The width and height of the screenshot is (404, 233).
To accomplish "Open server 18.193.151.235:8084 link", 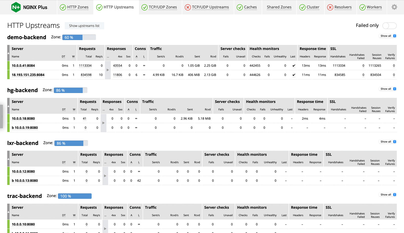I will pyautogui.click(x=28, y=75).
